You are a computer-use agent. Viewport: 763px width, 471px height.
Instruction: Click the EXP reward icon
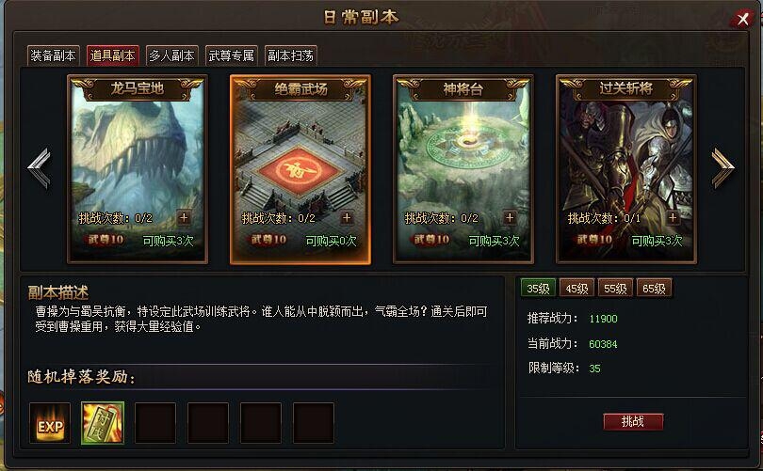pyautogui.click(x=50, y=423)
